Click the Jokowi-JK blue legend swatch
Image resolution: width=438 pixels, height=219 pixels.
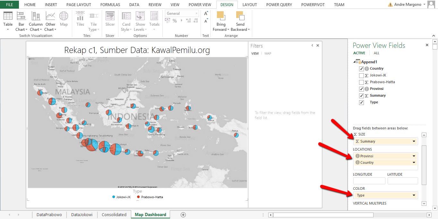pyautogui.click(x=114, y=197)
